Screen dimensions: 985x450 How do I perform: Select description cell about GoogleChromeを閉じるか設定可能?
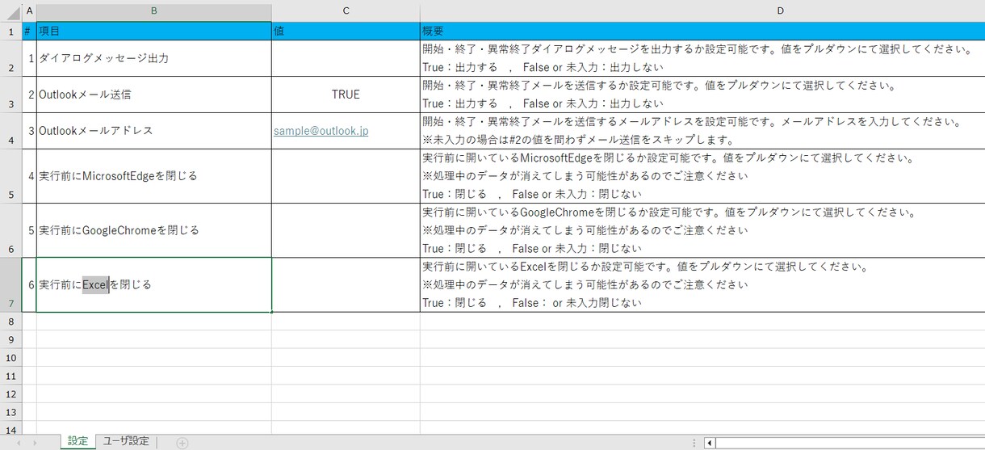(702, 230)
